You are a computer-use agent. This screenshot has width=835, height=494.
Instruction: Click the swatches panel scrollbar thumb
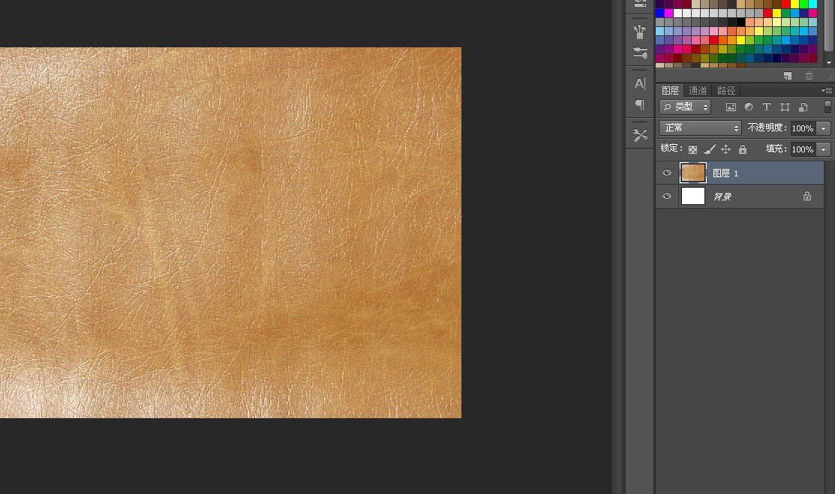pos(828,25)
